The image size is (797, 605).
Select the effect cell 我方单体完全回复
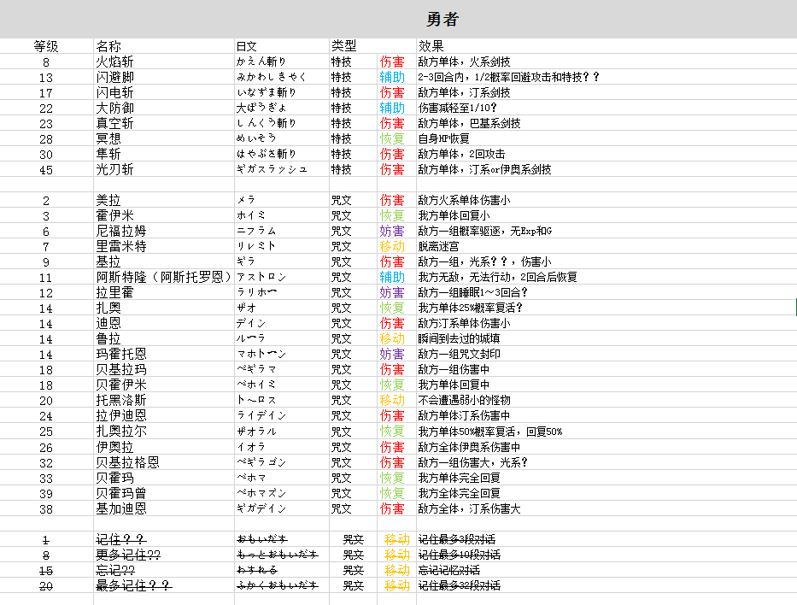click(x=459, y=478)
